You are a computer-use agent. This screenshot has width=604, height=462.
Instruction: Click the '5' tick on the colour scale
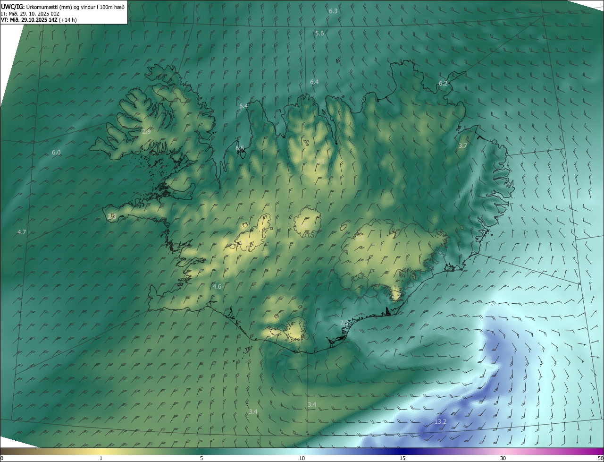pyautogui.click(x=201, y=458)
